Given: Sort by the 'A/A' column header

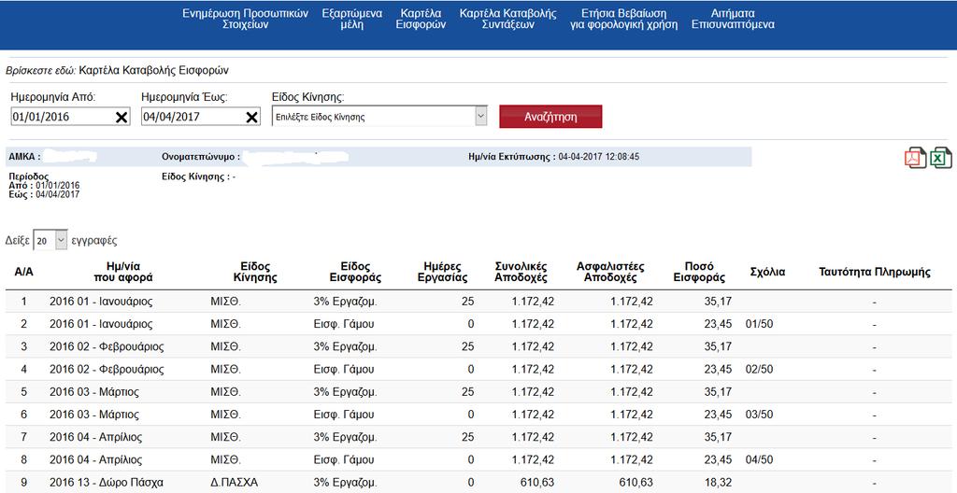Looking at the screenshot, I should point(23,272).
